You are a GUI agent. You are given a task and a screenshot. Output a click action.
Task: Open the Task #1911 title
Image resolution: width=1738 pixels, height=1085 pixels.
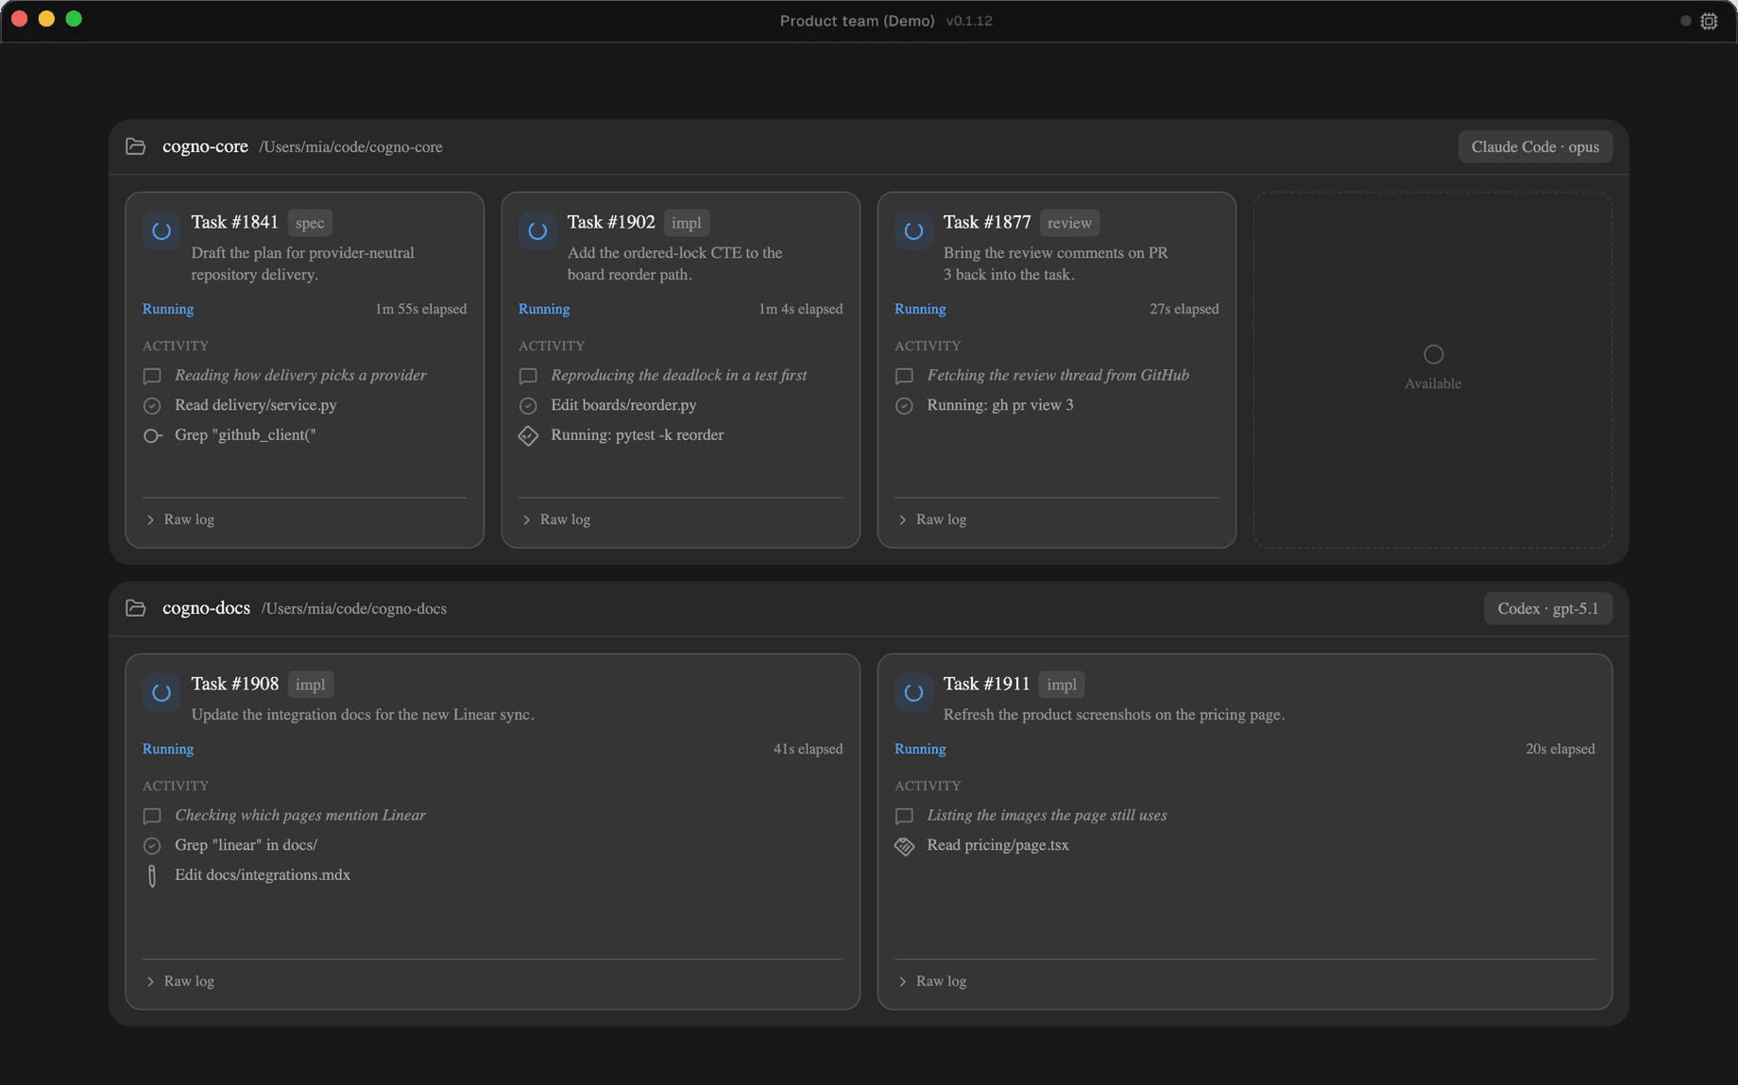986,684
